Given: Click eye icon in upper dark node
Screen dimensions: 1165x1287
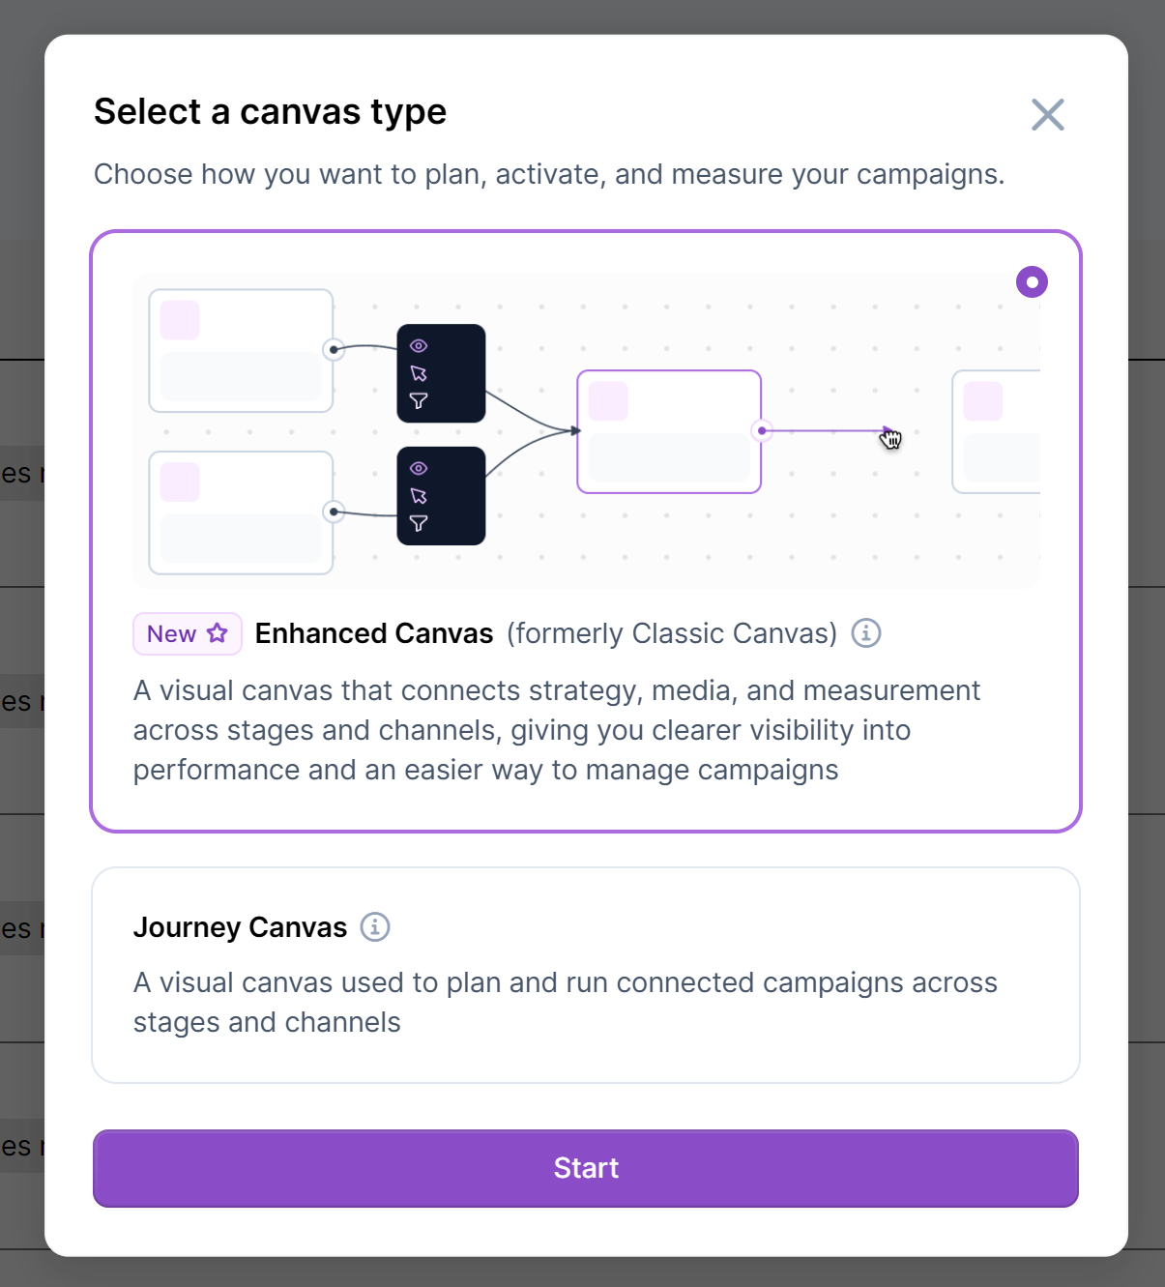Looking at the screenshot, I should point(419,346).
